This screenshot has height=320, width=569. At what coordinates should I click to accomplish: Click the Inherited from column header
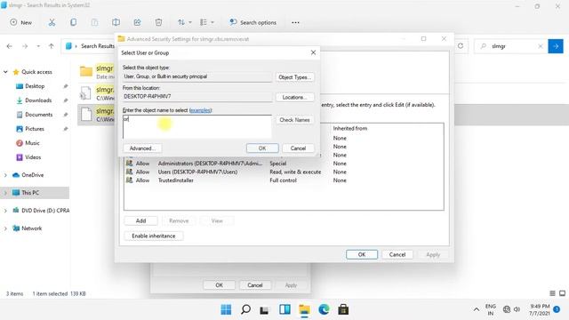(349, 128)
